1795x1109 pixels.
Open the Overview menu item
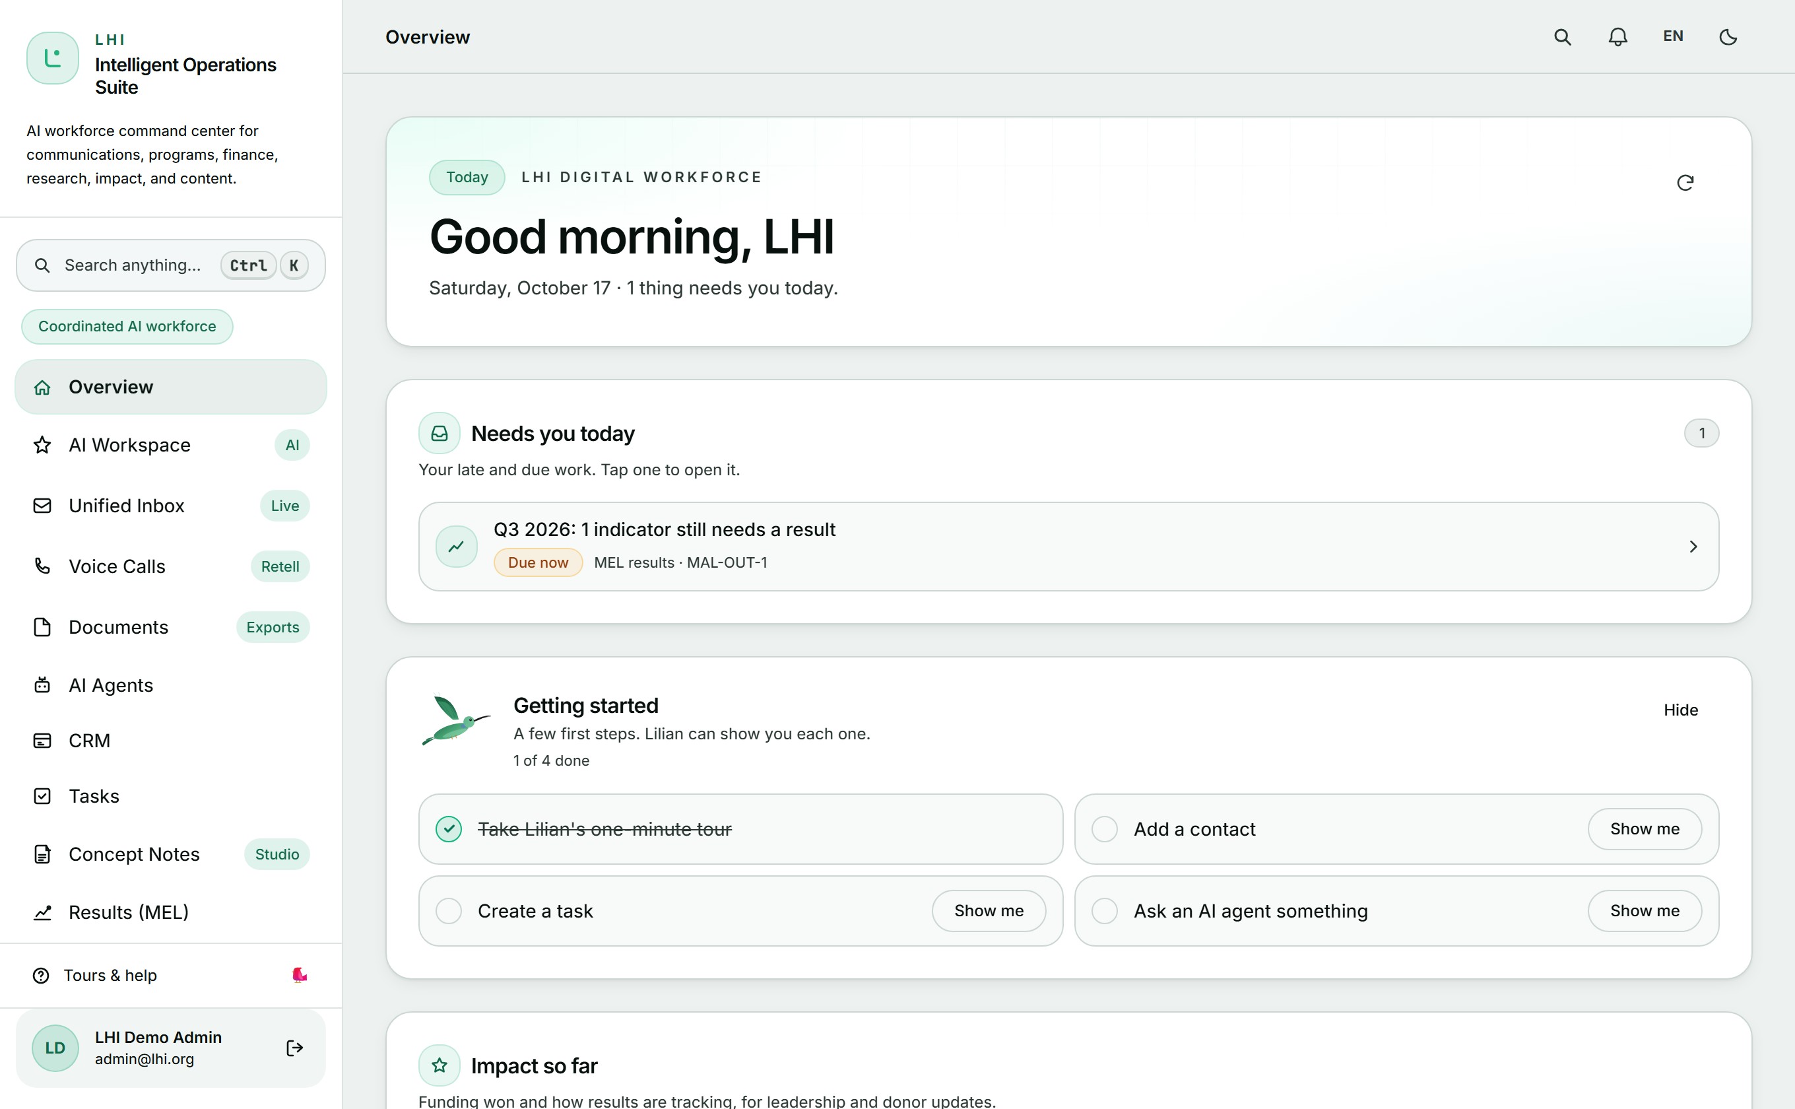[x=171, y=387]
